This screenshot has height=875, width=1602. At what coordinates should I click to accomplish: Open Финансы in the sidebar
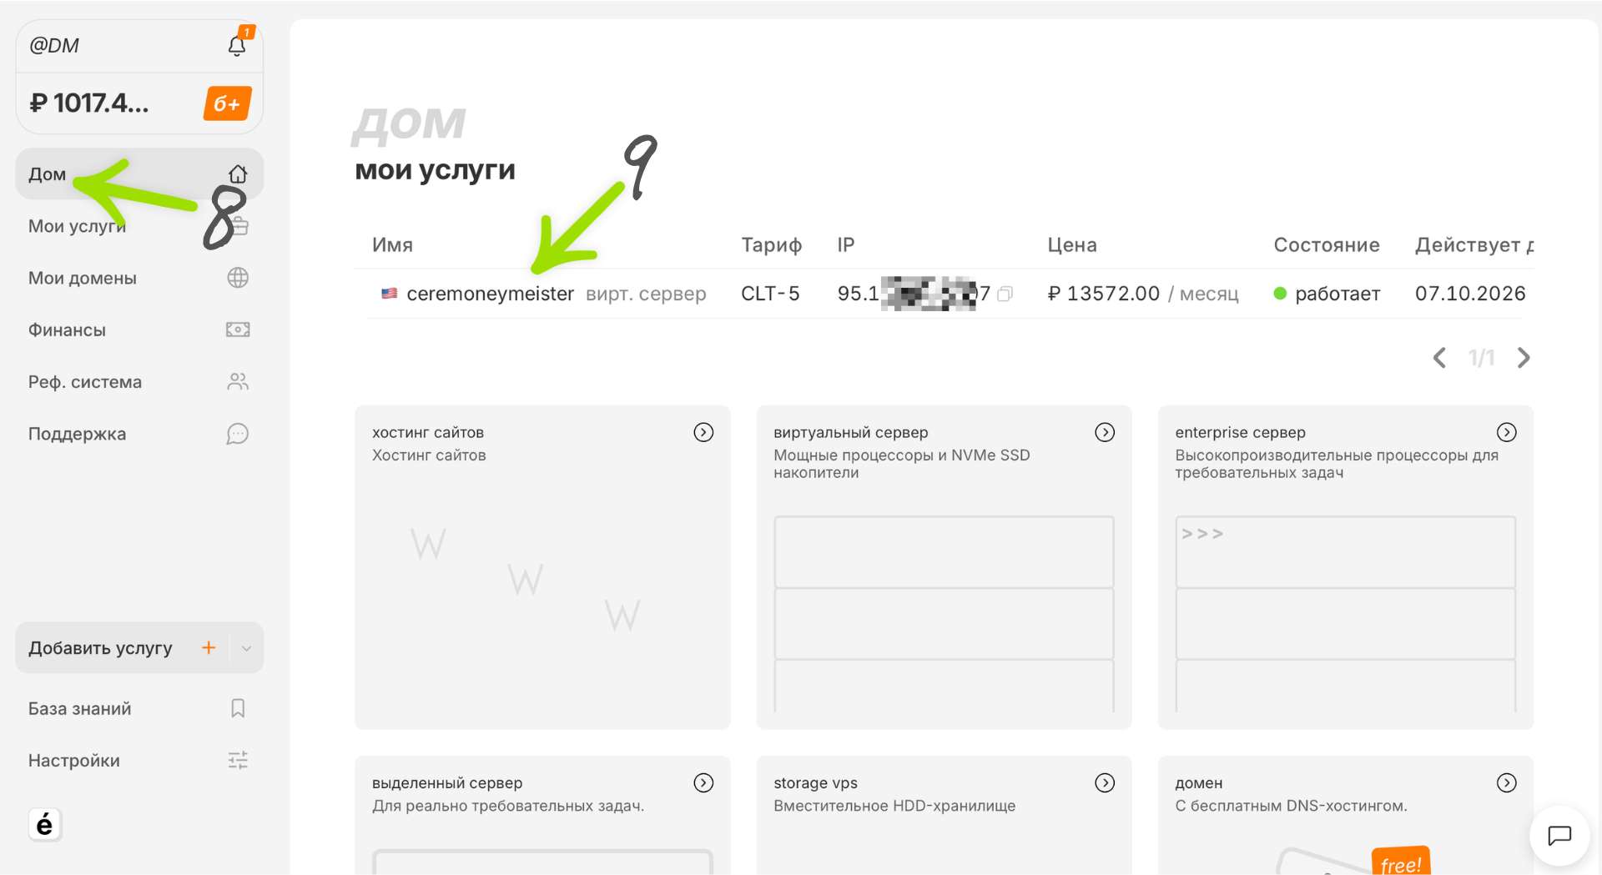[139, 329]
